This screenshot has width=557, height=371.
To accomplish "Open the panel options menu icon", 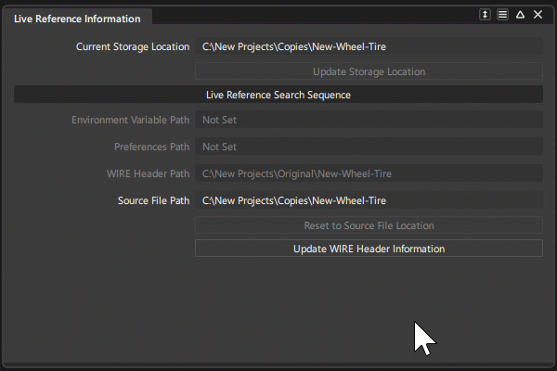I will tap(502, 15).
